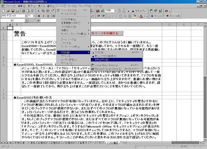
Task: Click the Paste clipboard icon
Action: (48, 11)
